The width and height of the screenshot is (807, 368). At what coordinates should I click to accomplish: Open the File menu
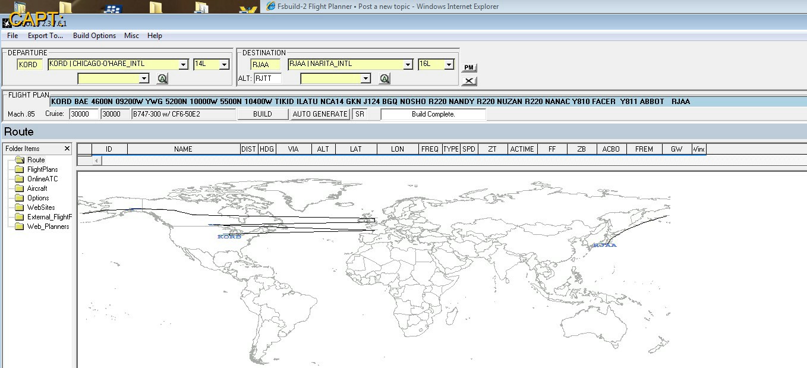[12, 36]
